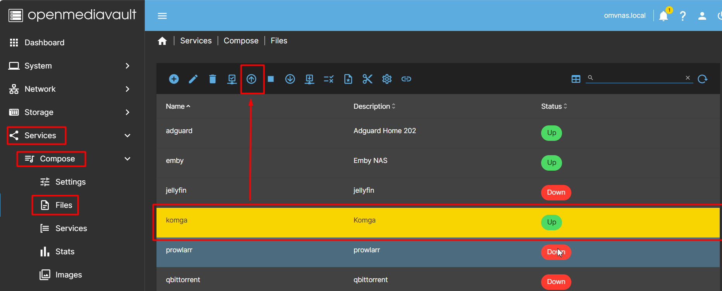The image size is (722, 291).
Task: Collapse the Compose chevron
Action: click(127, 159)
